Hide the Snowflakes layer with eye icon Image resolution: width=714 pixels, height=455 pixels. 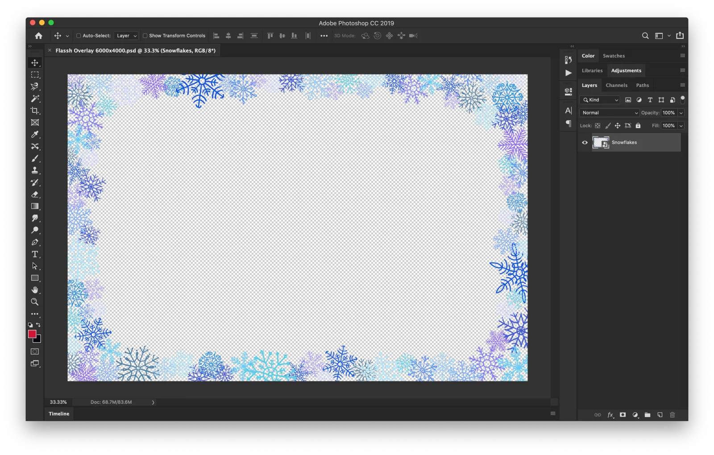(x=585, y=143)
